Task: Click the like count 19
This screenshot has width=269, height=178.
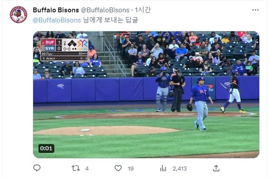Action: pyautogui.click(x=131, y=168)
